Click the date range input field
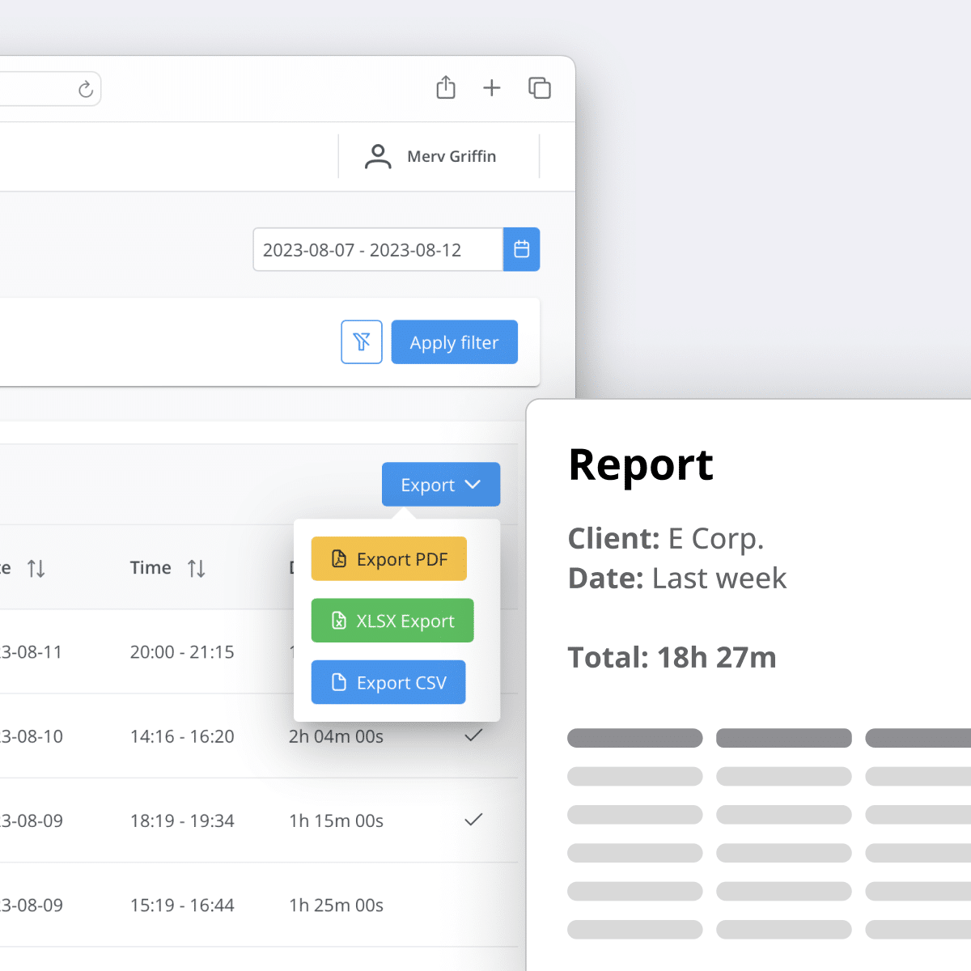Viewport: 971px width, 971px height. point(378,249)
